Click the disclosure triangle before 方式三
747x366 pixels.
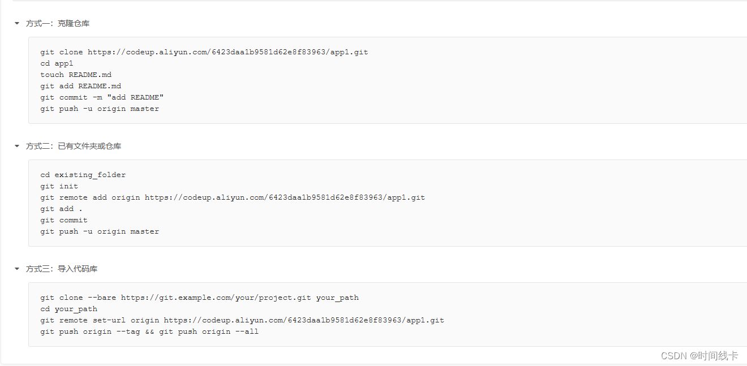coord(16,269)
